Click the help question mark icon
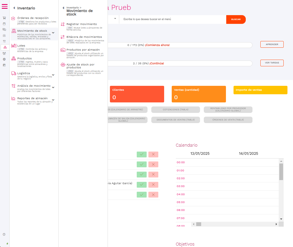The image size is (293, 247). tap(4, 234)
